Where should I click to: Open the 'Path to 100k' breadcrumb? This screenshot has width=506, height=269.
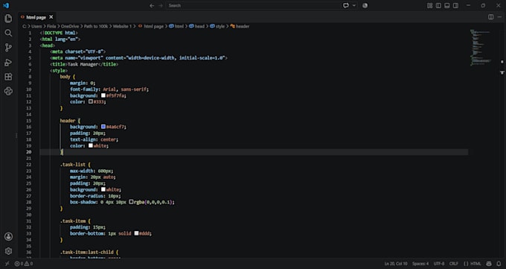click(96, 26)
